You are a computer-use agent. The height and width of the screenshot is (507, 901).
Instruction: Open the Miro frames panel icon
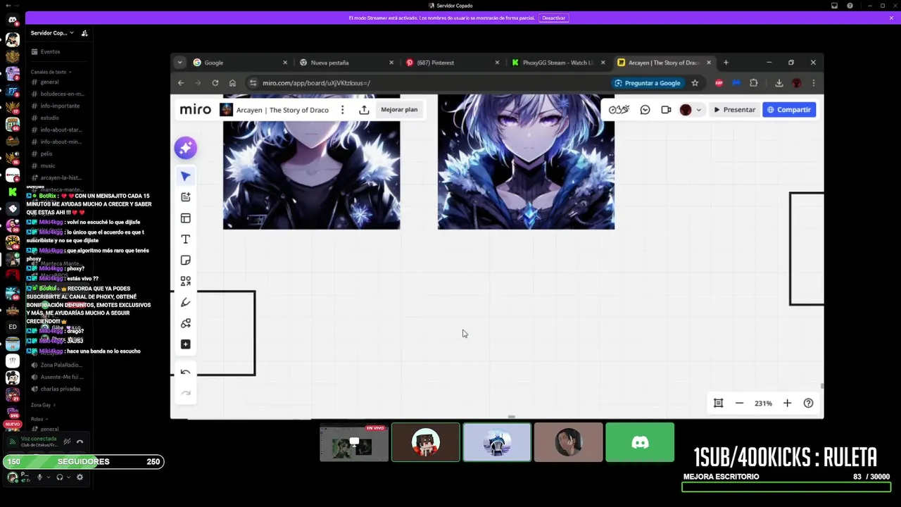pos(718,403)
